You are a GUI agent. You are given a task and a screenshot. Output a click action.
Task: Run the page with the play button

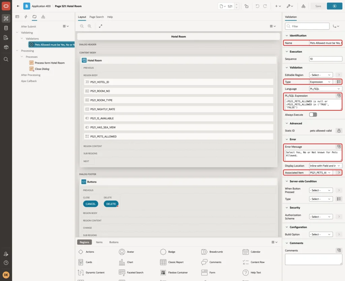click(335, 6)
